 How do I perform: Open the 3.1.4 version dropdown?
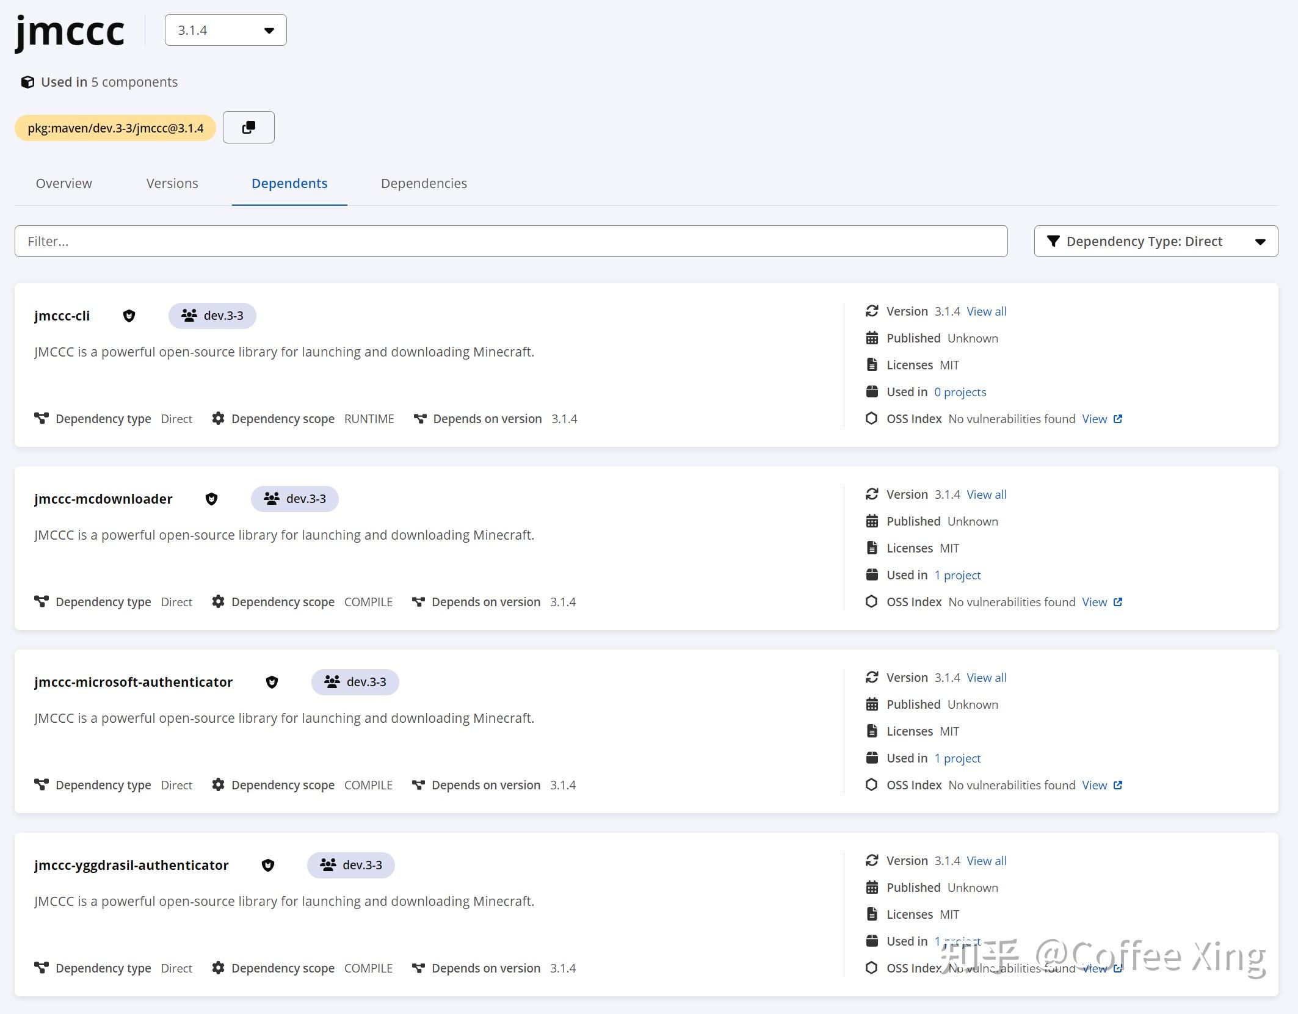225,30
